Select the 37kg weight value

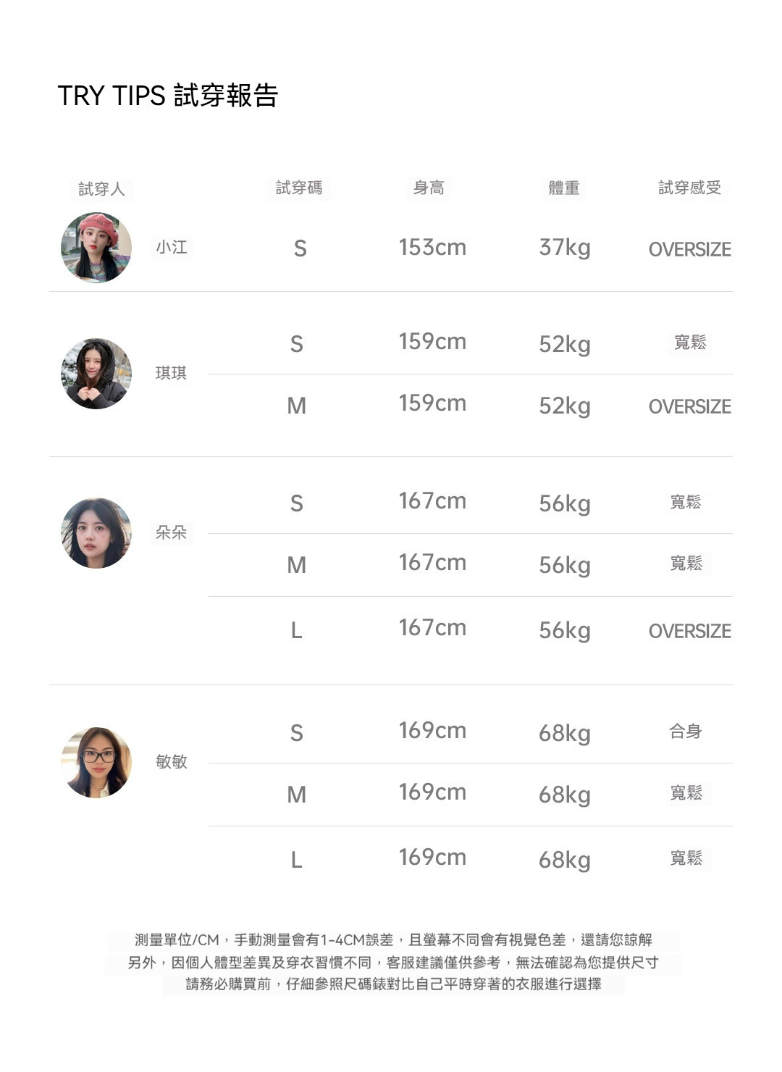(x=565, y=248)
